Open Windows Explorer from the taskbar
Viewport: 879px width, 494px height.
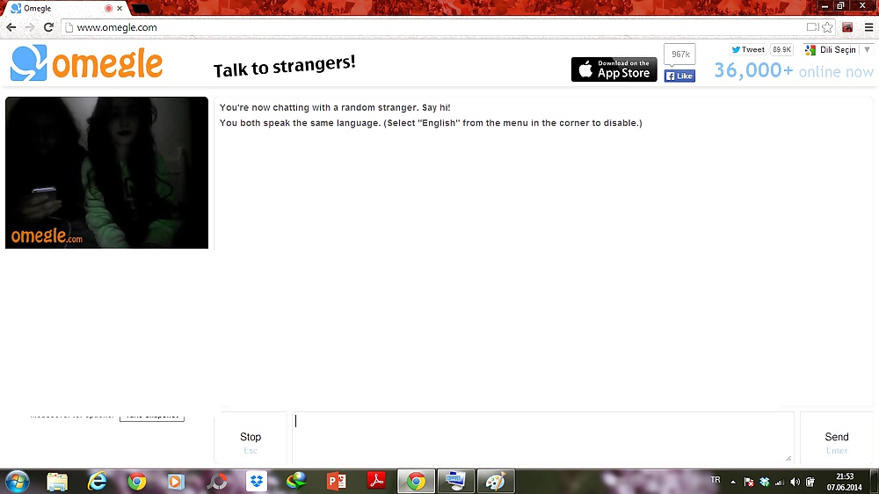[x=57, y=481]
